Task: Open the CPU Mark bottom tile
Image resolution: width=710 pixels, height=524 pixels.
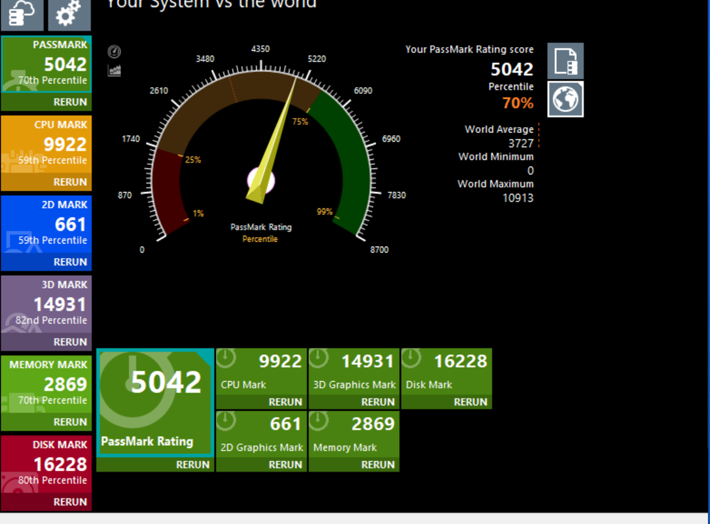Action: click(261, 371)
